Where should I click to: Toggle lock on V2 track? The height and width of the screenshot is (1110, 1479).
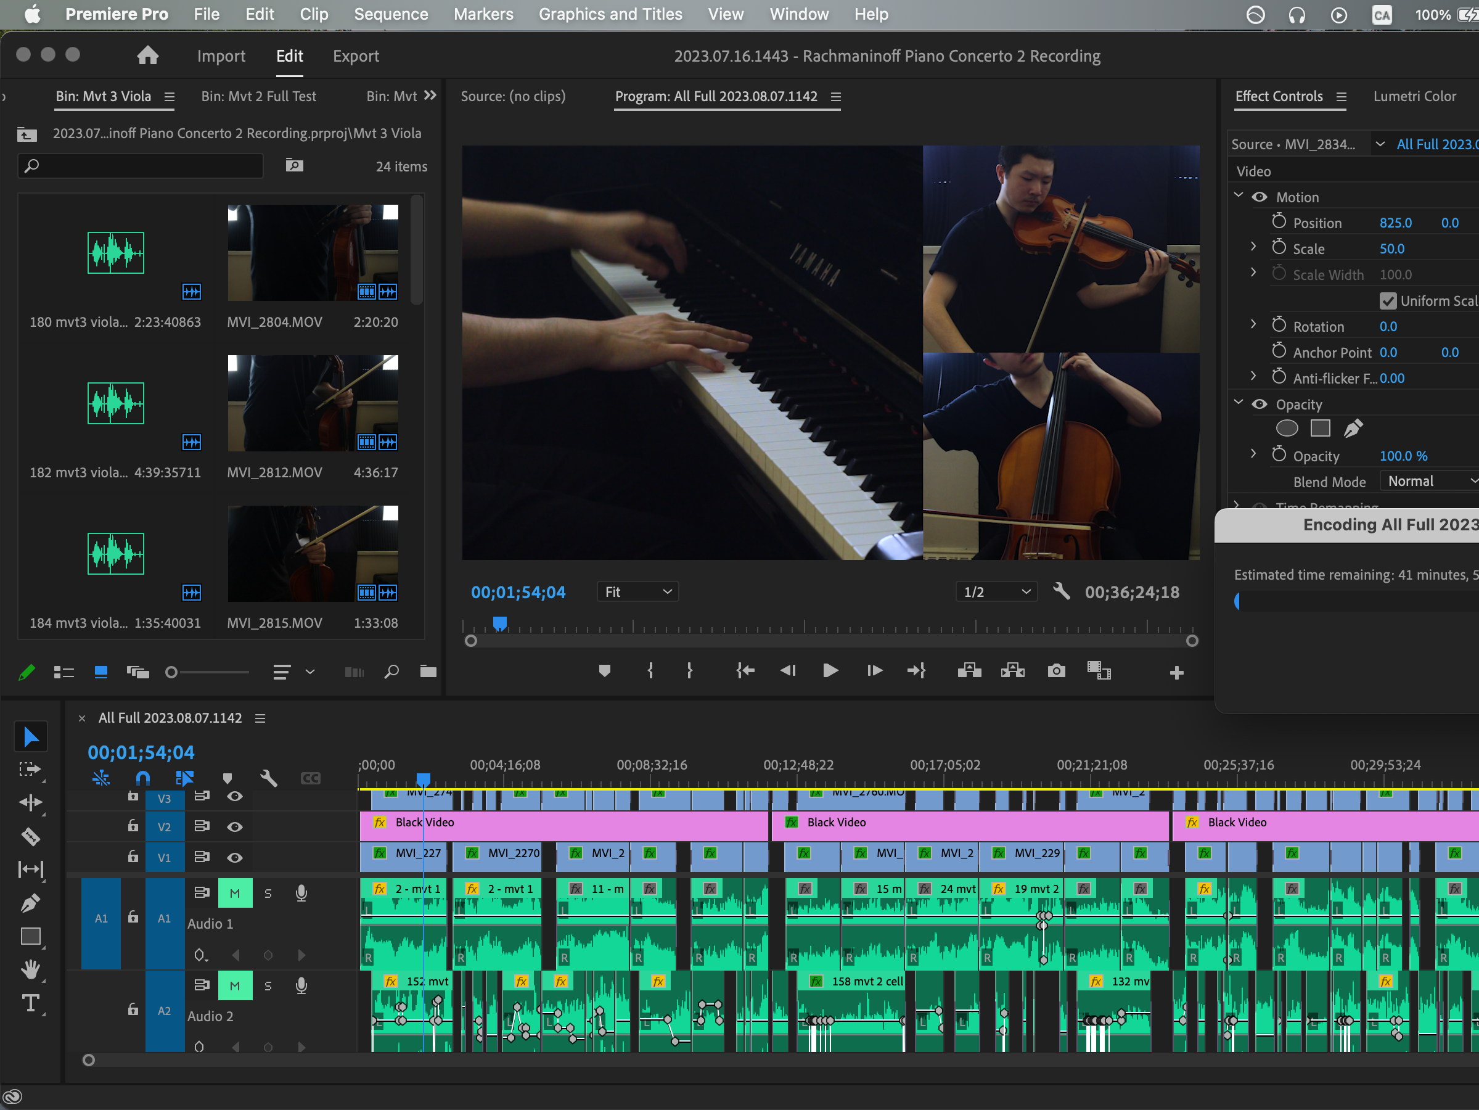point(133,826)
